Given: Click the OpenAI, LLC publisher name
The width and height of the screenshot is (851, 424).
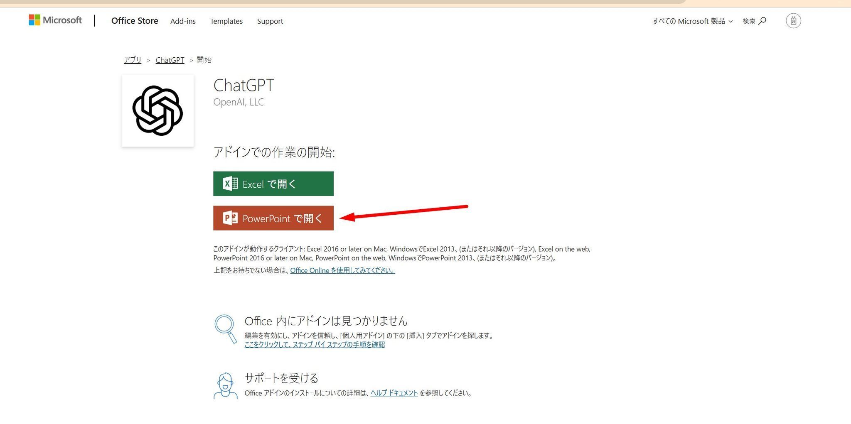Looking at the screenshot, I should tap(239, 102).
